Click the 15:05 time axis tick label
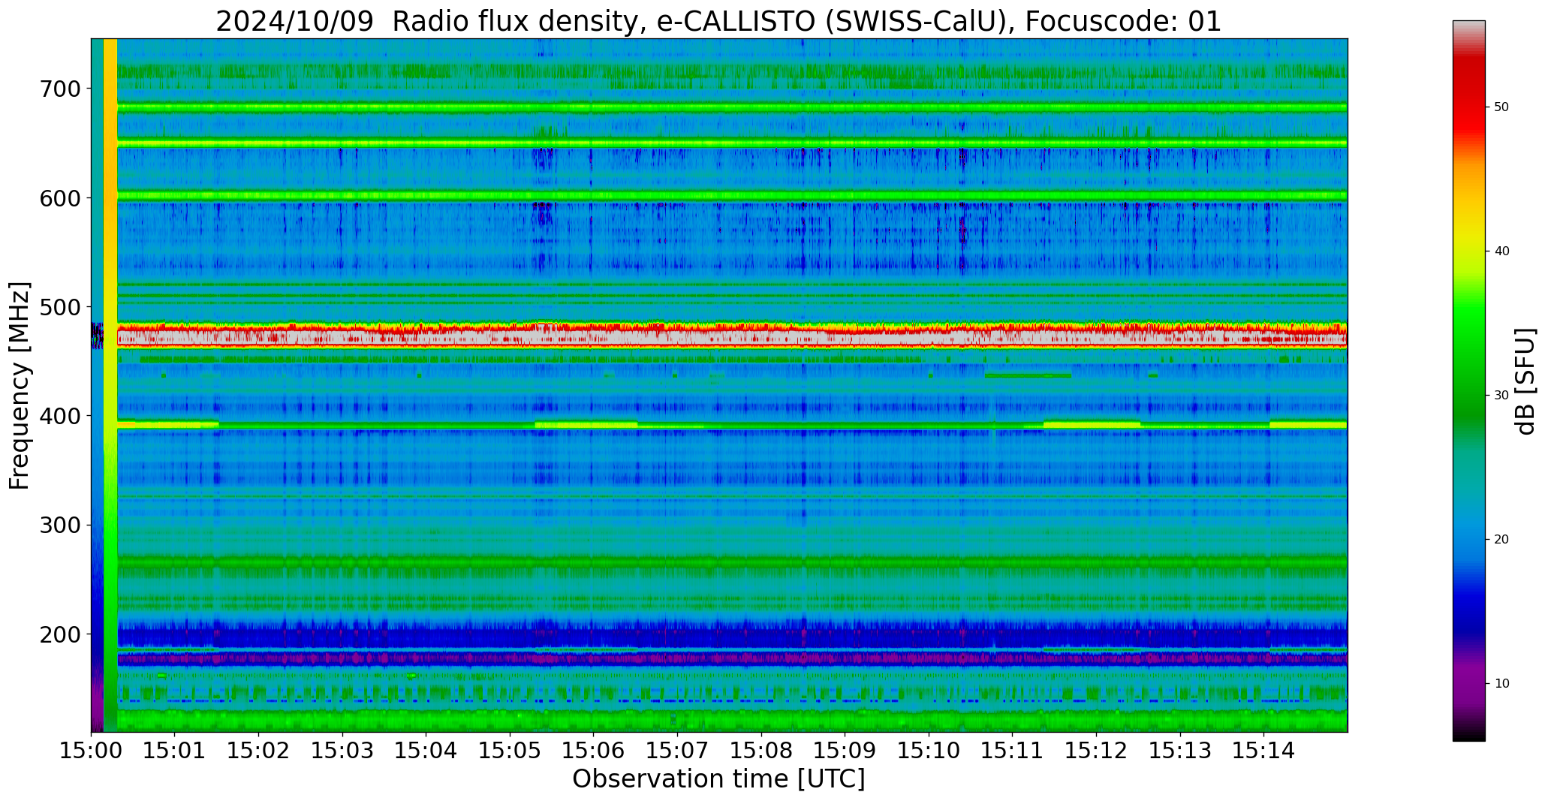 (x=510, y=750)
